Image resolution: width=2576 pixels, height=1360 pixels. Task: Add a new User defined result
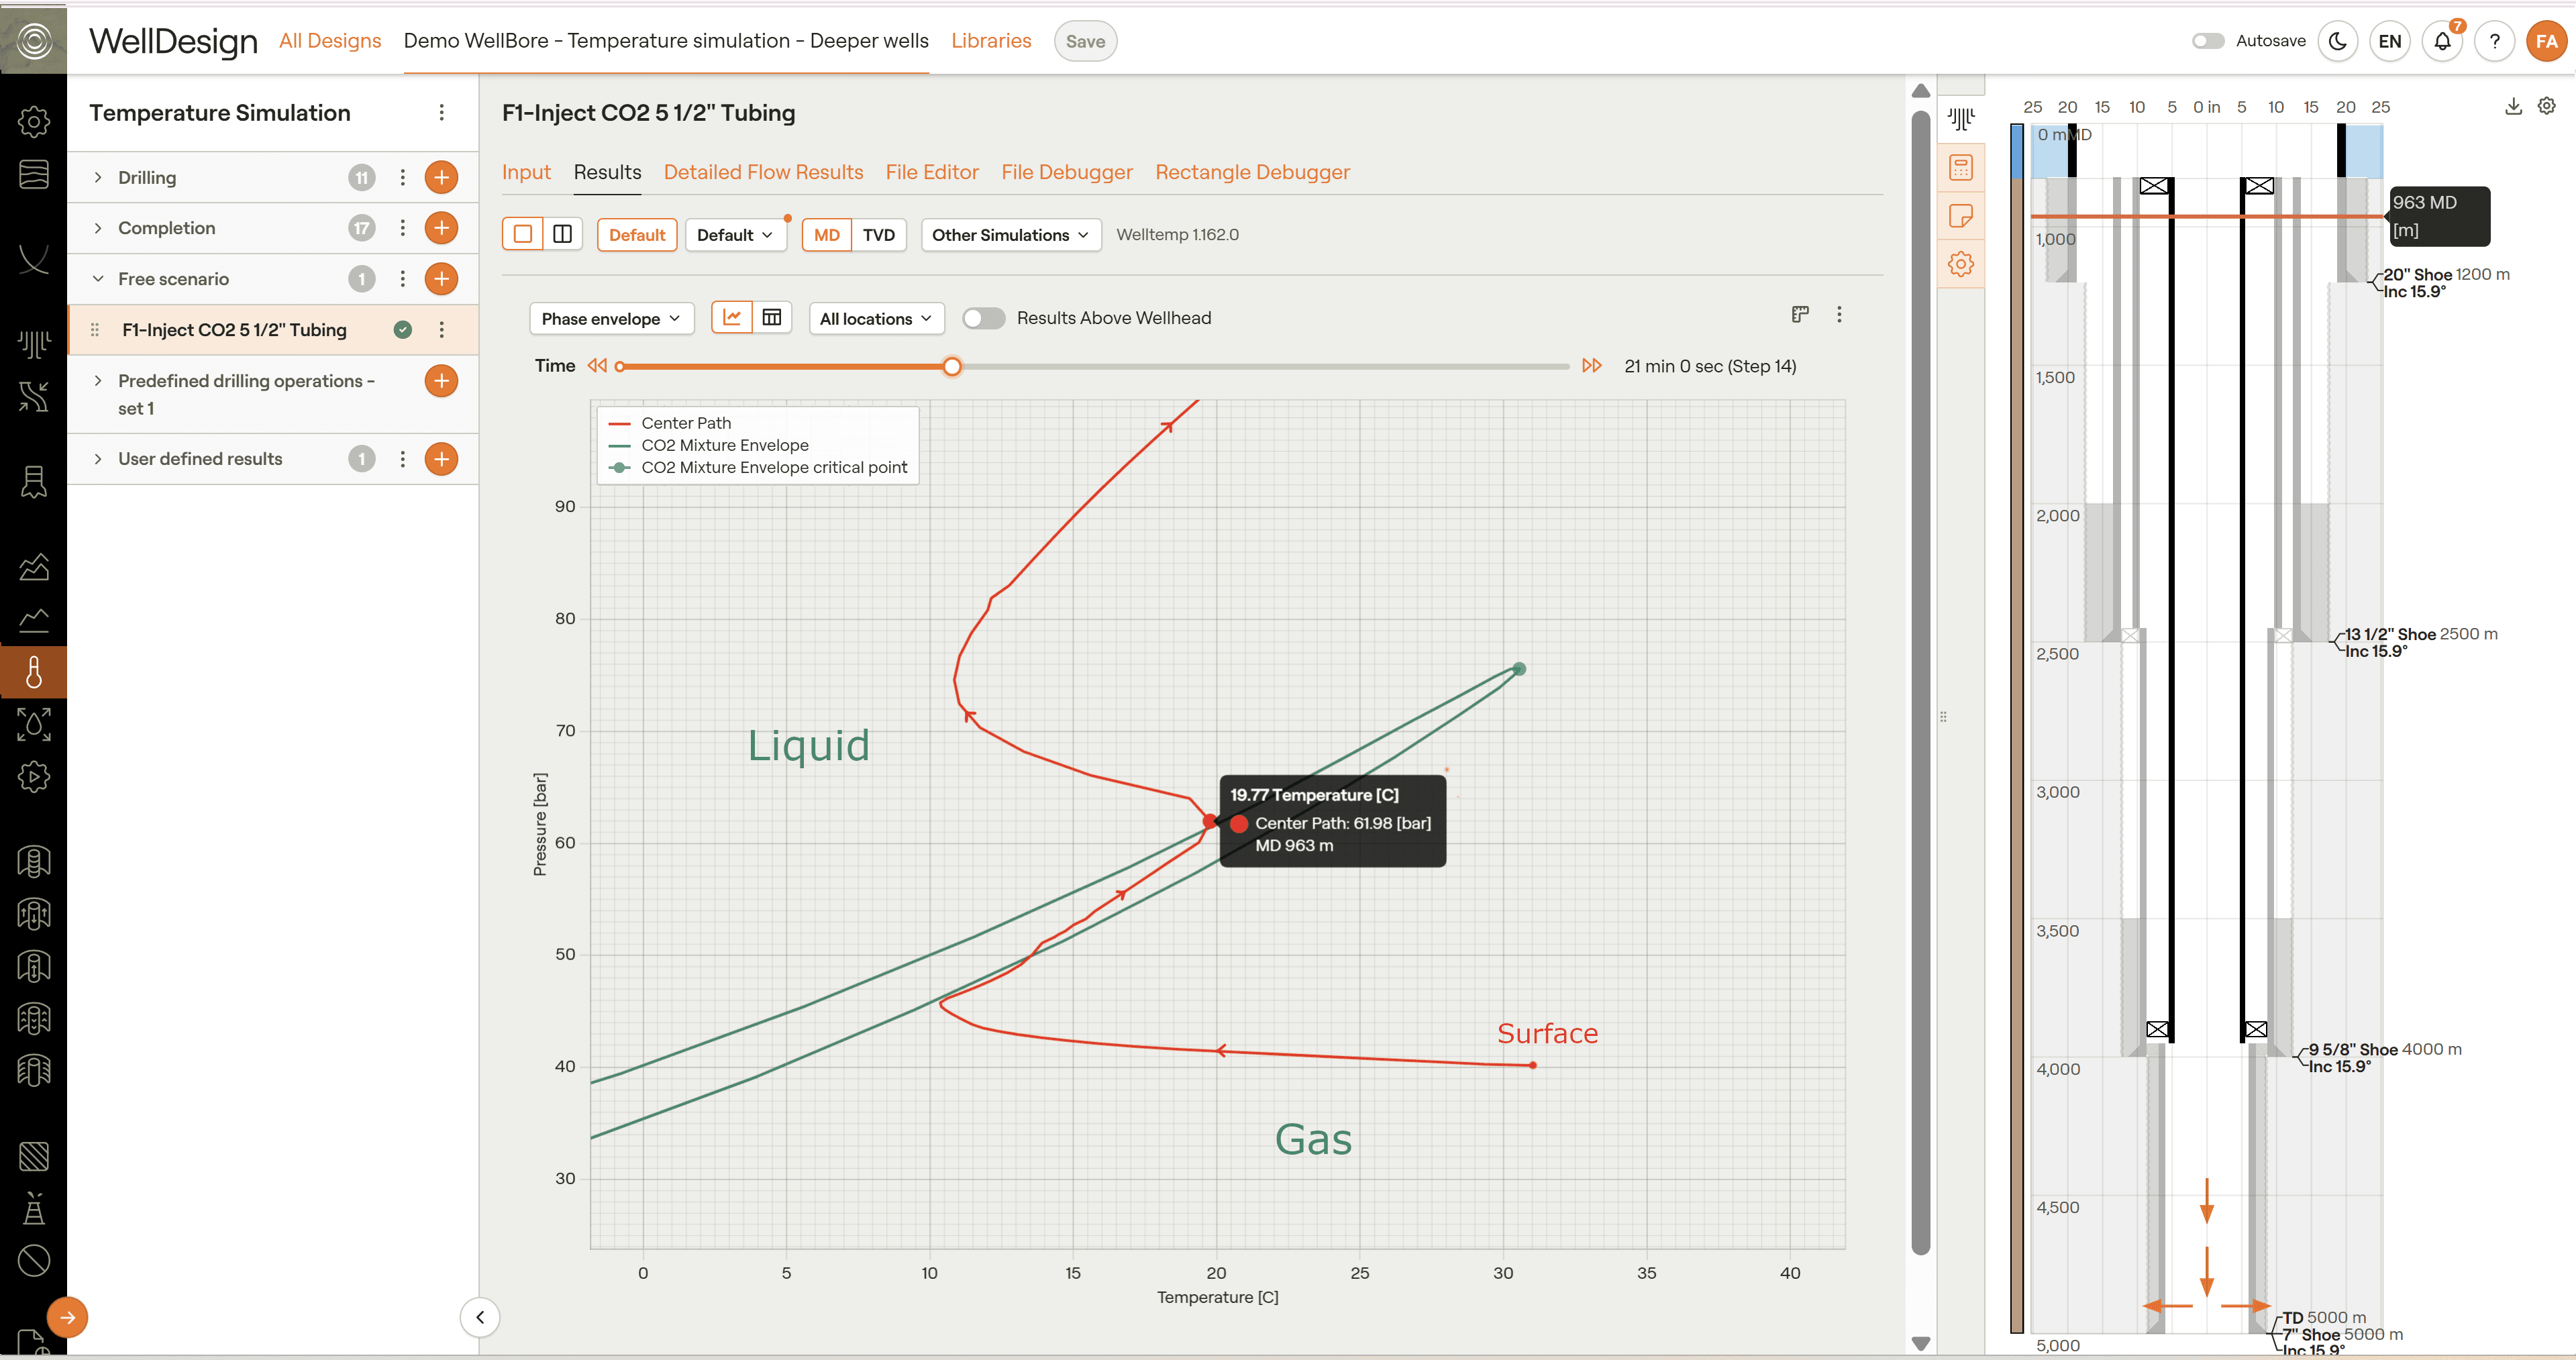point(441,459)
